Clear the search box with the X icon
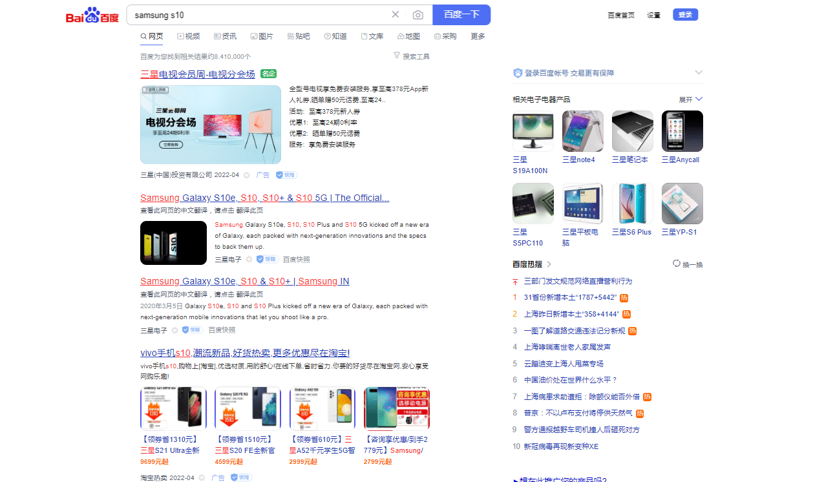The image size is (813, 482). pyautogui.click(x=396, y=15)
